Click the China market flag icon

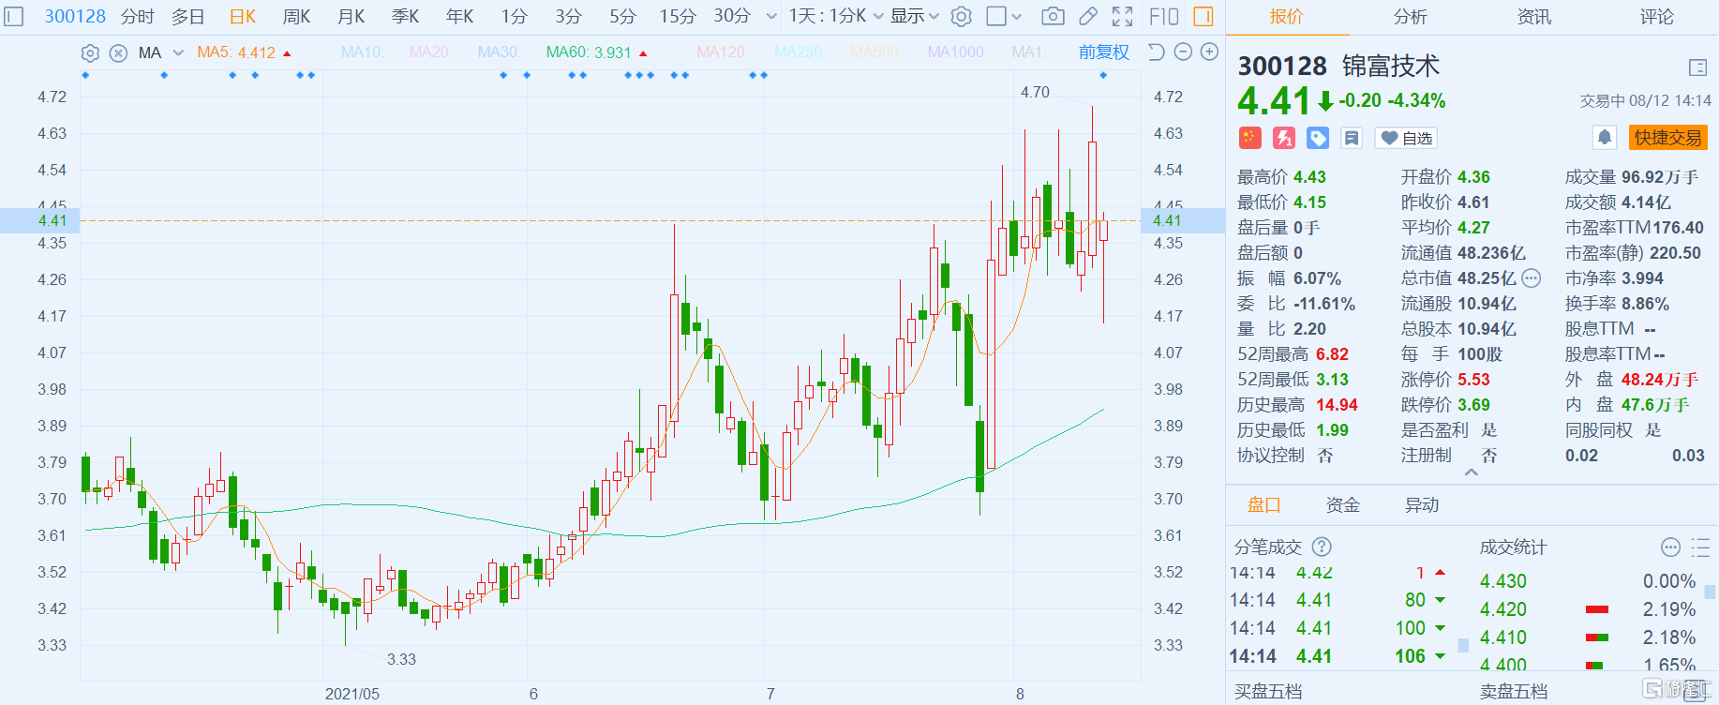point(1249,138)
